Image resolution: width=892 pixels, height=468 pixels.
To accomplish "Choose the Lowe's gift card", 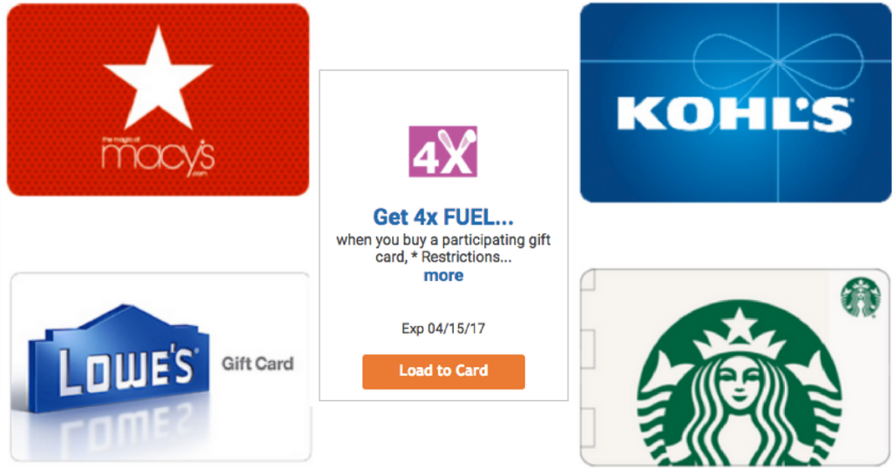I will point(161,367).
